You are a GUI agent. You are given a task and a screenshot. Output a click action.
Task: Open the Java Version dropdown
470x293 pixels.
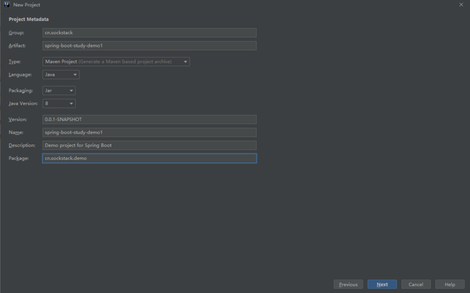(x=59, y=103)
